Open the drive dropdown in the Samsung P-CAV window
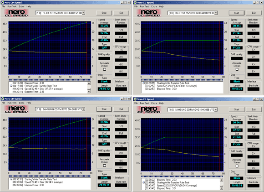The height and width of the screenshot is (192, 264). (x=216, y=109)
